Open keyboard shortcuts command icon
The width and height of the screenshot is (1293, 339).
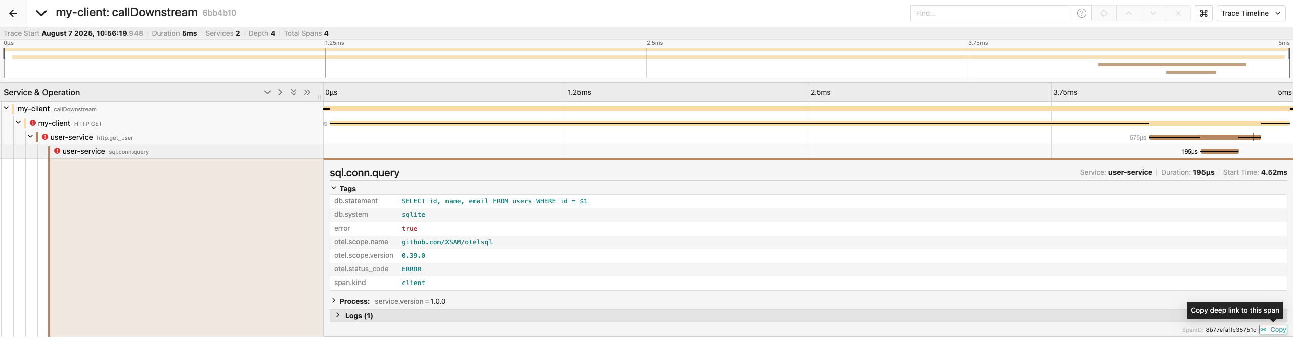(1203, 13)
